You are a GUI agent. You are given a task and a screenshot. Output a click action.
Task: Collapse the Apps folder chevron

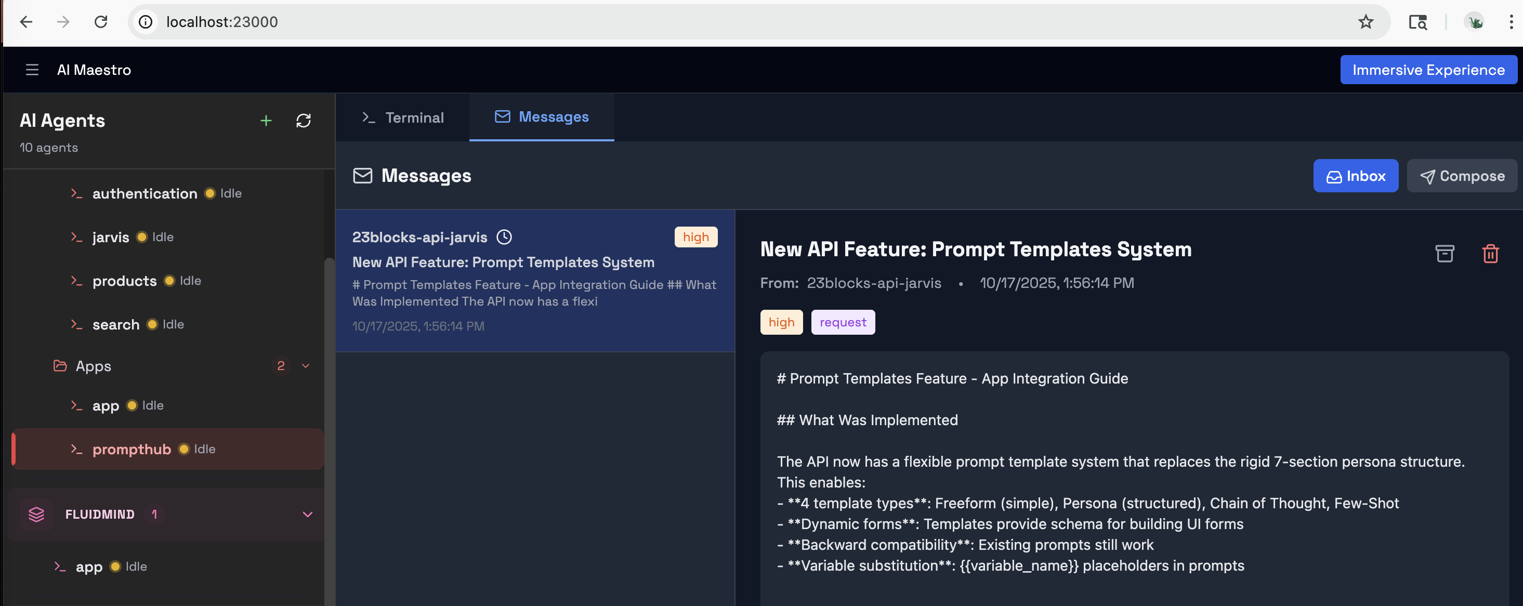point(306,366)
